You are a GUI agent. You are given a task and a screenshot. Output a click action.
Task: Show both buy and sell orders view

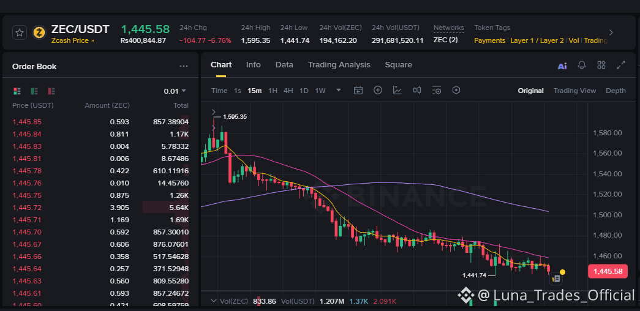click(x=17, y=91)
